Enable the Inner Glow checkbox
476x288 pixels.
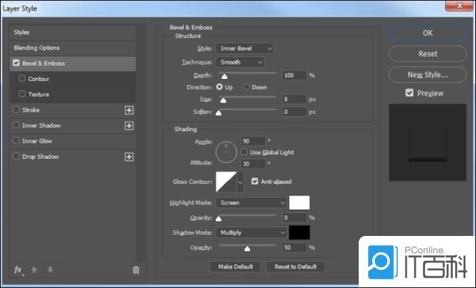(16, 141)
